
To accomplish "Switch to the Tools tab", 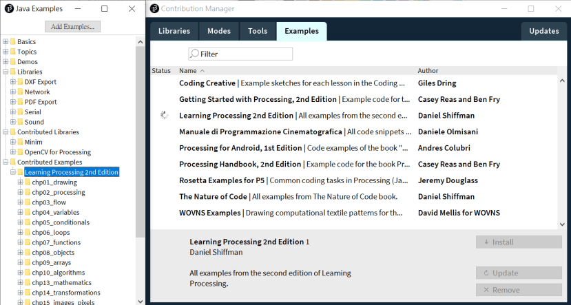I will [258, 31].
